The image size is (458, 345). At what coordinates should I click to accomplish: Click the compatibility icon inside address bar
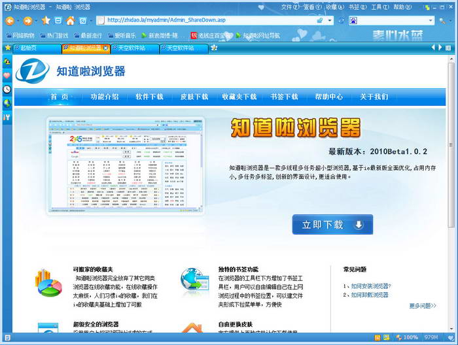[x=320, y=20]
